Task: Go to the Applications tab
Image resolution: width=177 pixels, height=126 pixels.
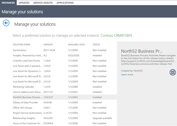Action: 65,3
